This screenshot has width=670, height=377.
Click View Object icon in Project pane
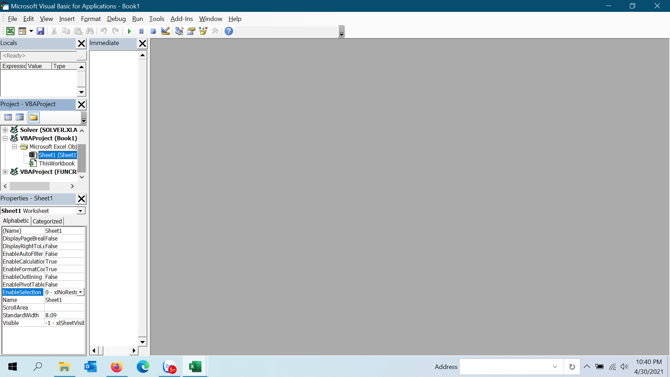[20, 117]
